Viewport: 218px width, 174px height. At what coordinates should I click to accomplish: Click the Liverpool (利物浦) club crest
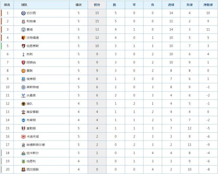(x=23, y=21)
